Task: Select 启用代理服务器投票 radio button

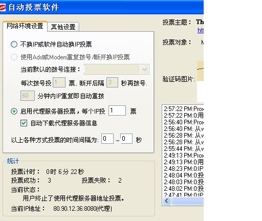Action: tap(14, 112)
